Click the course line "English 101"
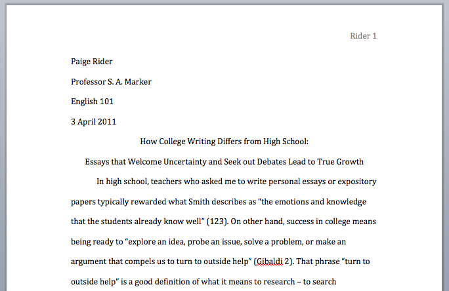The image size is (449, 291). (93, 102)
